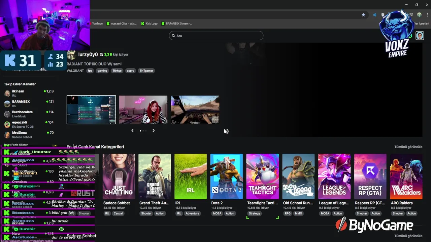Click the green Chrome profile avatar icon

(419, 15)
